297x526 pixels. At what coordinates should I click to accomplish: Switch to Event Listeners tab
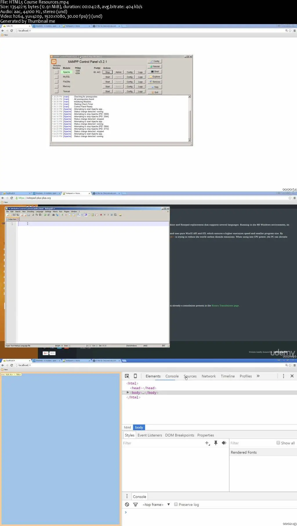click(150, 435)
